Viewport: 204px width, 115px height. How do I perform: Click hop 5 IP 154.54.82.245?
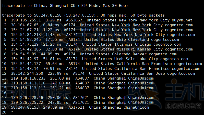(26, 40)
